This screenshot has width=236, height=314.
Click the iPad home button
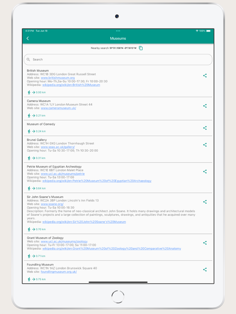(x=118, y=297)
